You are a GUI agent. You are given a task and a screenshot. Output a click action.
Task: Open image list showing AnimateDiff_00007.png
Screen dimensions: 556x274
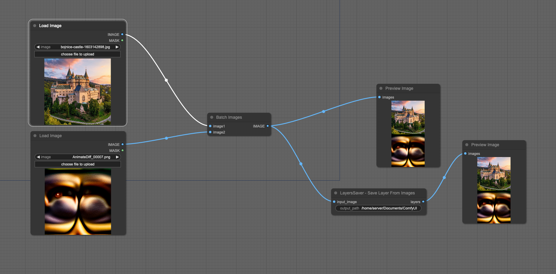78,157
